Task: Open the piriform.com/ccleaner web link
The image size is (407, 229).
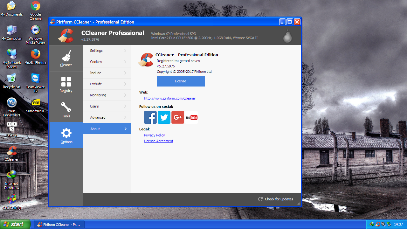Action: (170, 98)
